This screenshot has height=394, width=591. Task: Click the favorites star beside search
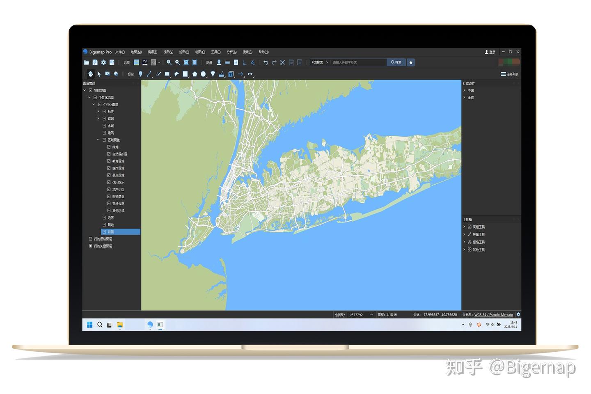(411, 62)
